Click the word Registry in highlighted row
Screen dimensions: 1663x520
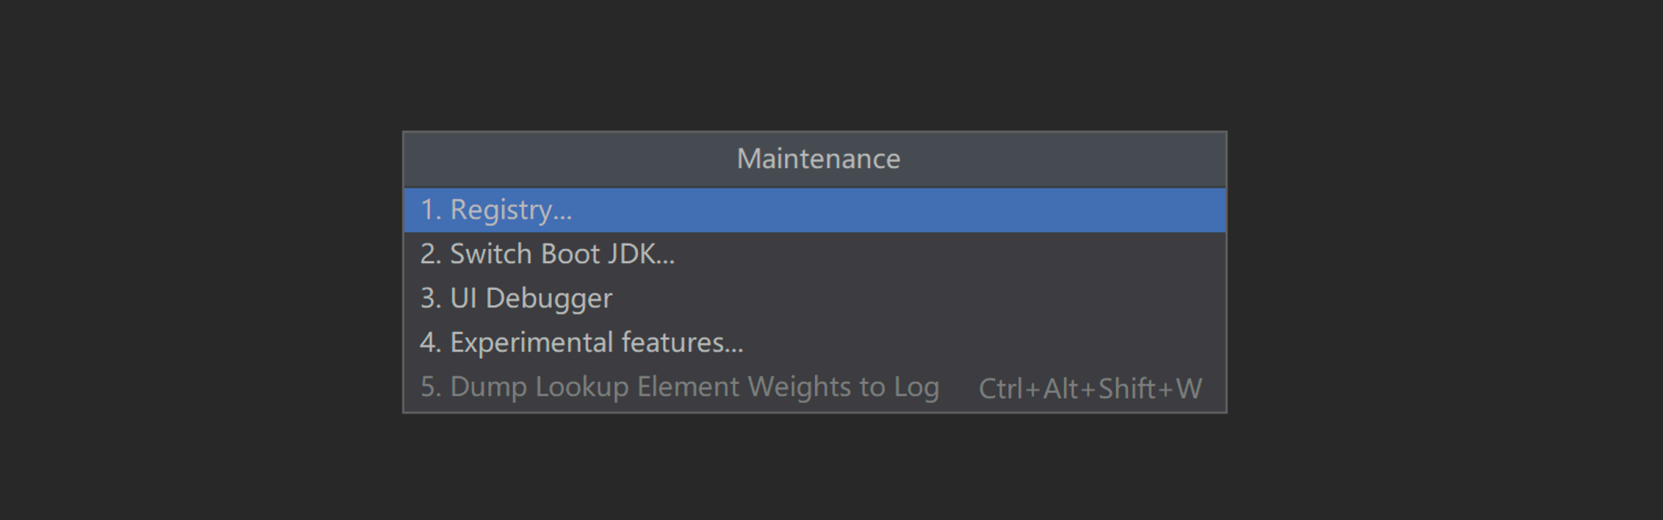click(501, 210)
